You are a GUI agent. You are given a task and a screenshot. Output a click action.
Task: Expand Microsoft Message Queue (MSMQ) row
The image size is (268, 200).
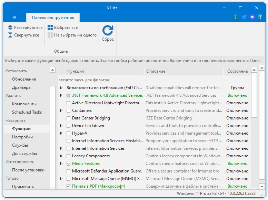(x=61, y=179)
